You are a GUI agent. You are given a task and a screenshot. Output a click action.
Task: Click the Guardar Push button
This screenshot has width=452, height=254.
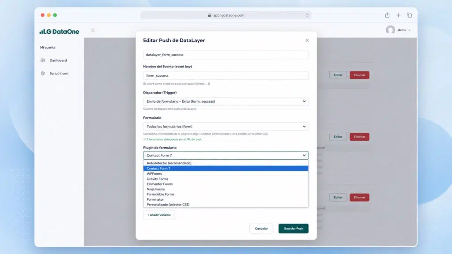(294, 228)
